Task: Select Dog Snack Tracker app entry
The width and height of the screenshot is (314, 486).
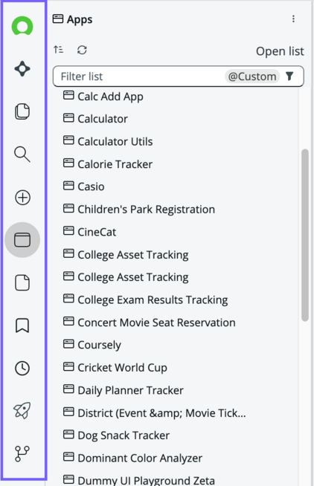Action: pyautogui.click(x=124, y=435)
